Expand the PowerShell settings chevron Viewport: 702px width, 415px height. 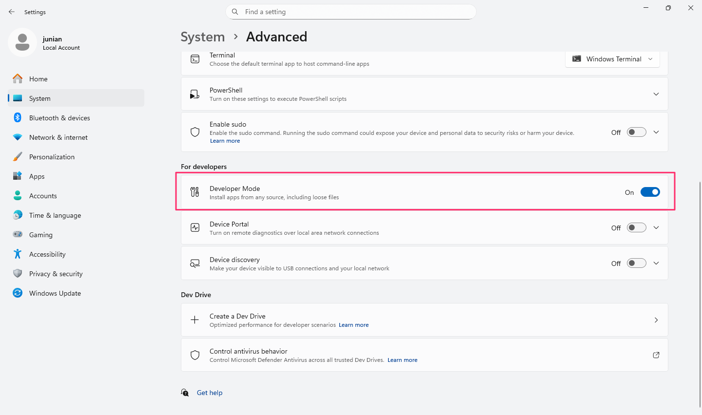click(x=656, y=94)
